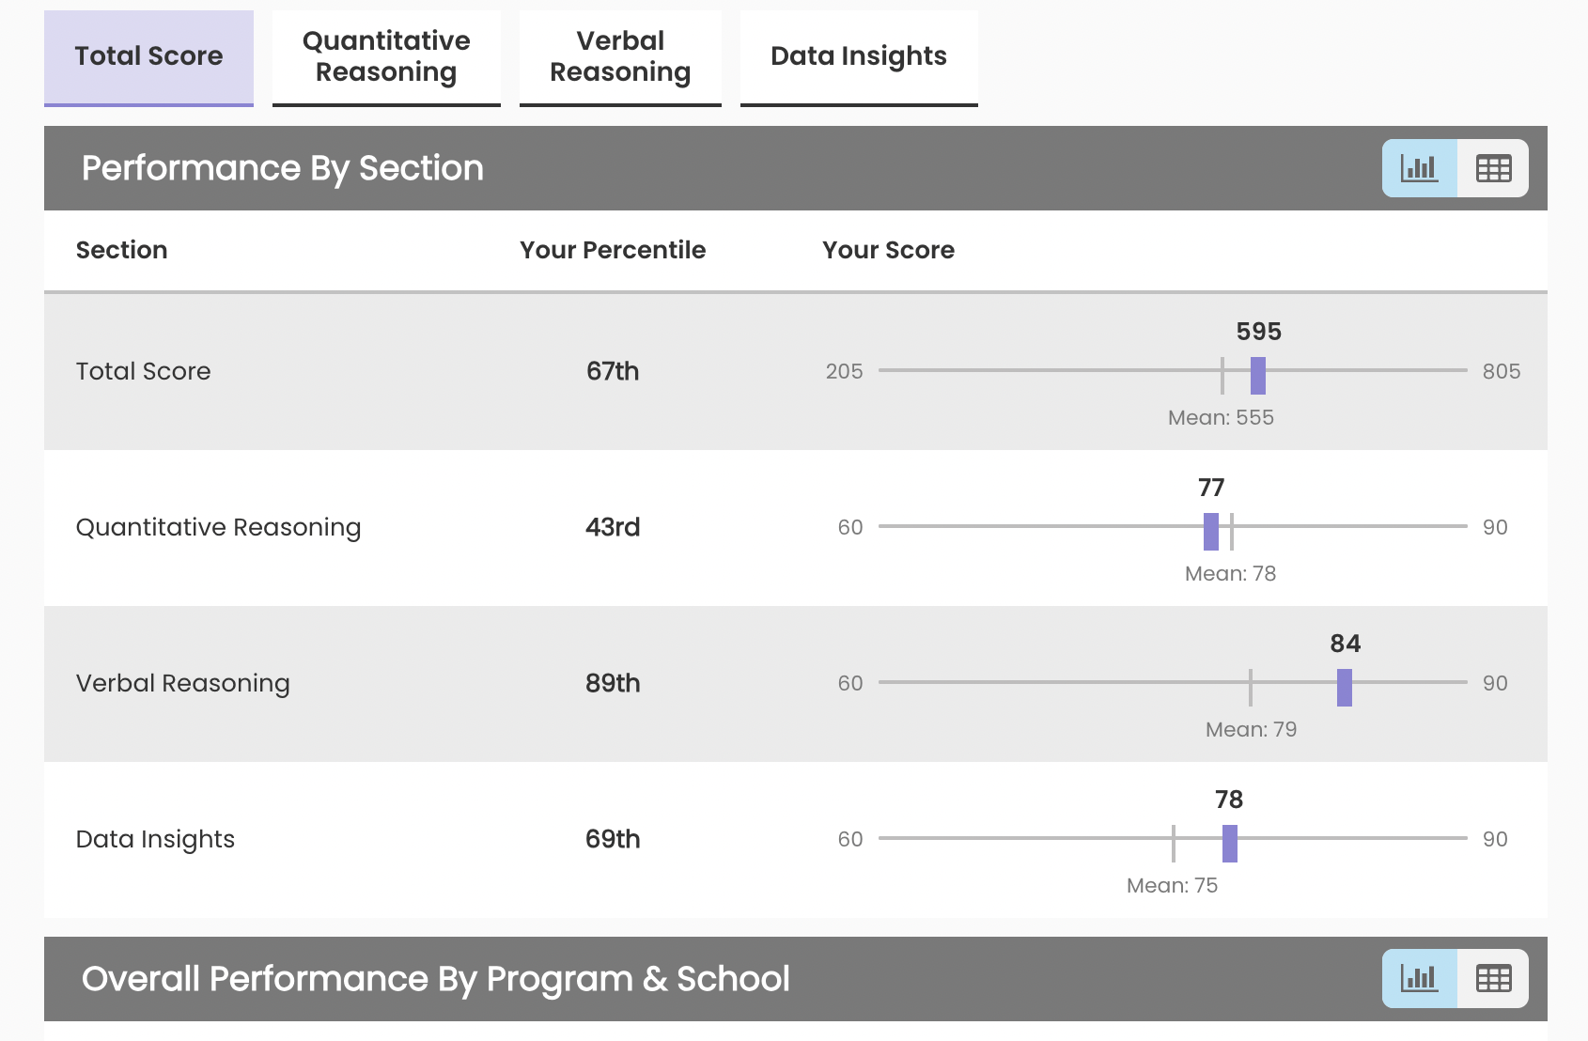
Task: Select the Verbal Reasoning tab
Action: pyautogui.click(x=620, y=56)
